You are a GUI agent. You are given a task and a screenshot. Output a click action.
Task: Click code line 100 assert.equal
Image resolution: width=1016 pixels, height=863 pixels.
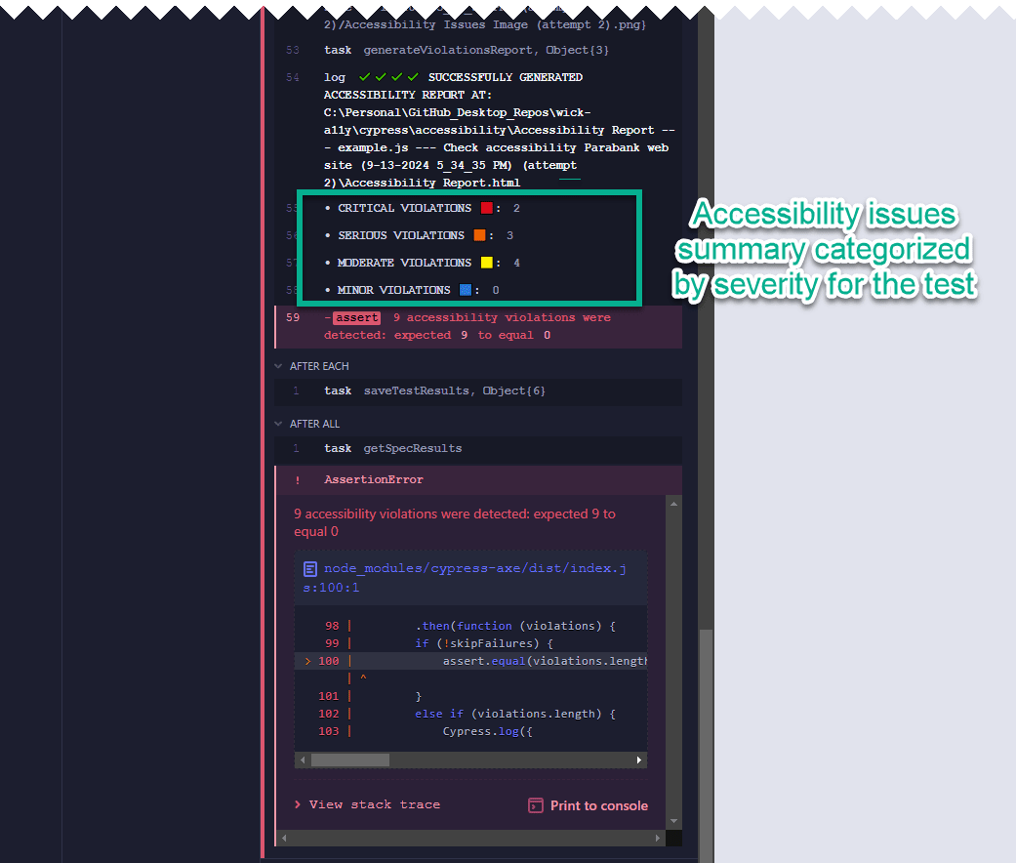(x=470, y=661)
